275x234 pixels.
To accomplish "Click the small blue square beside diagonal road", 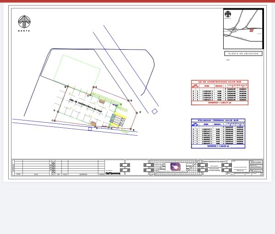I will 155,111.
